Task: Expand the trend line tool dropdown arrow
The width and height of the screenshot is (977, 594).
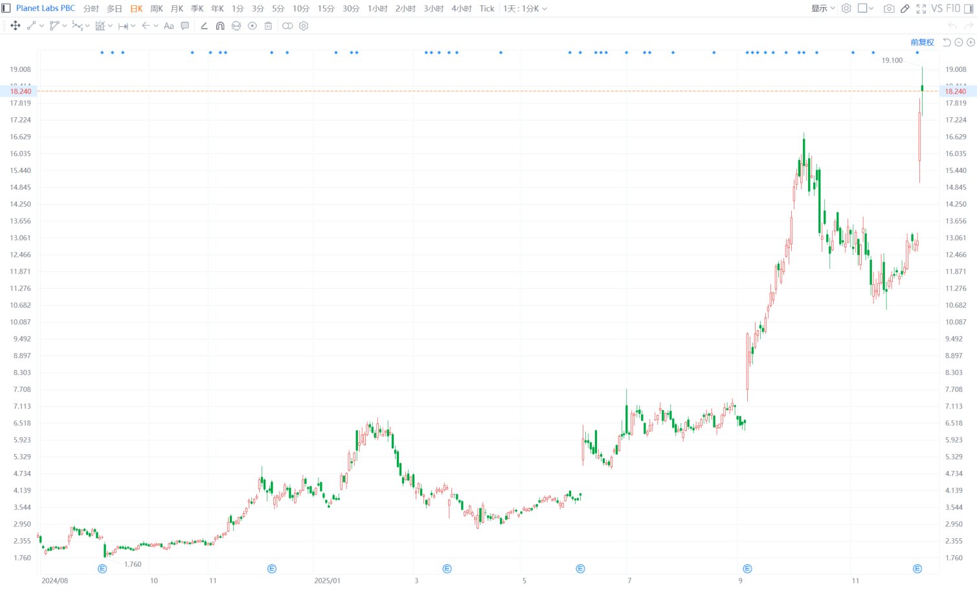Action: click(x=41, y=26)
